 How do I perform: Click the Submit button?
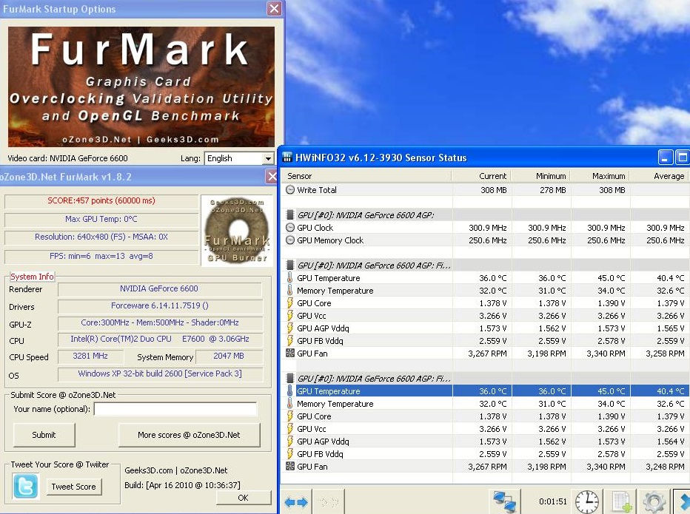pyautogui.click(x=44, y=435)
